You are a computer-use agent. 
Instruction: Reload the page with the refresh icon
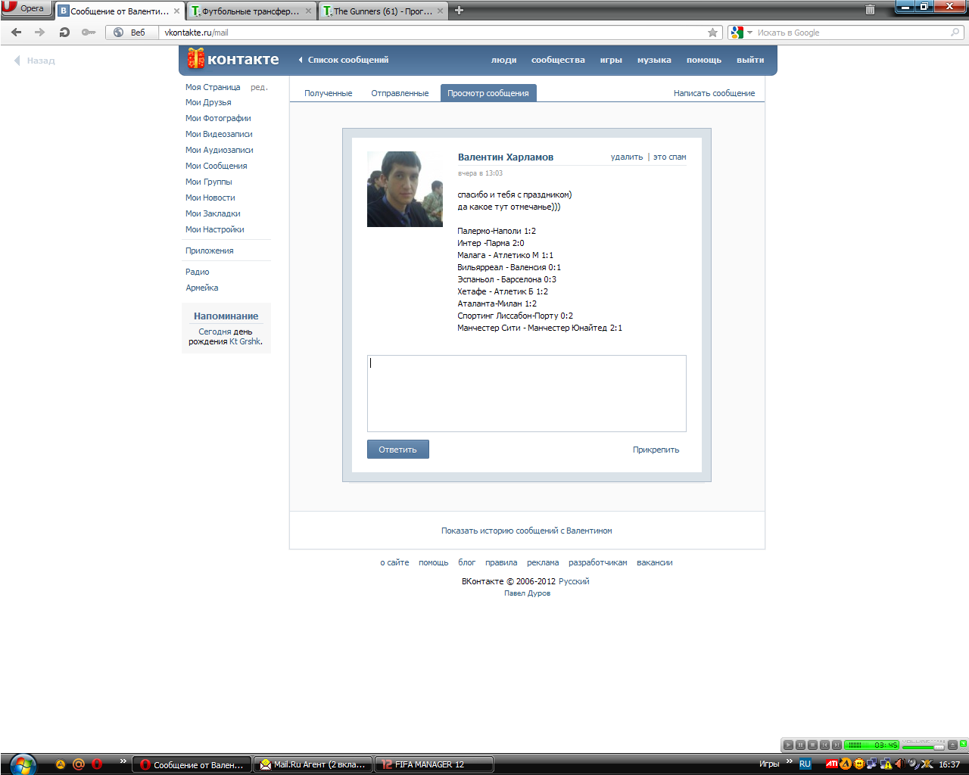(x=64, y=33)
